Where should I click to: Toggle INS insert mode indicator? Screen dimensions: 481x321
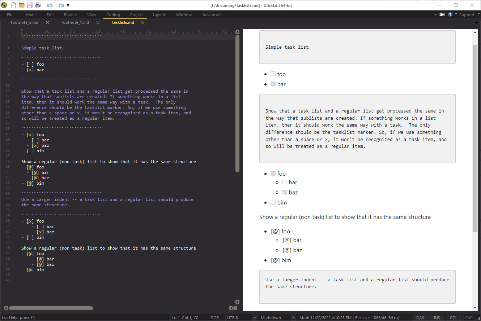tap(437, 318)
